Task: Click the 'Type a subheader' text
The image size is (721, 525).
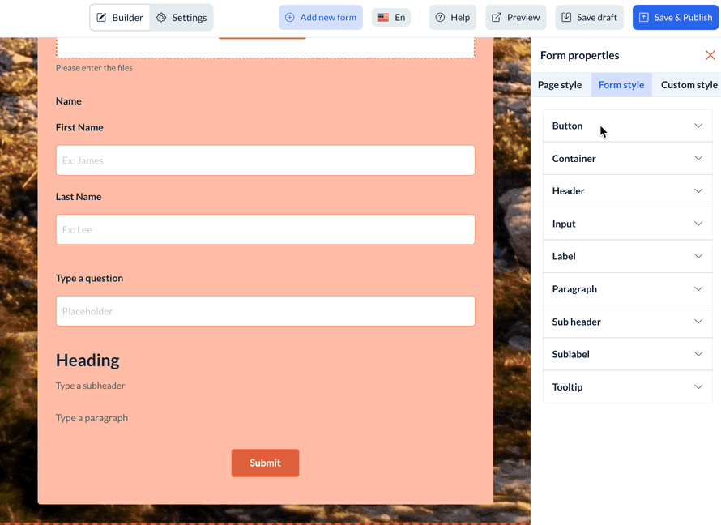Action: [x=90, y=386]
